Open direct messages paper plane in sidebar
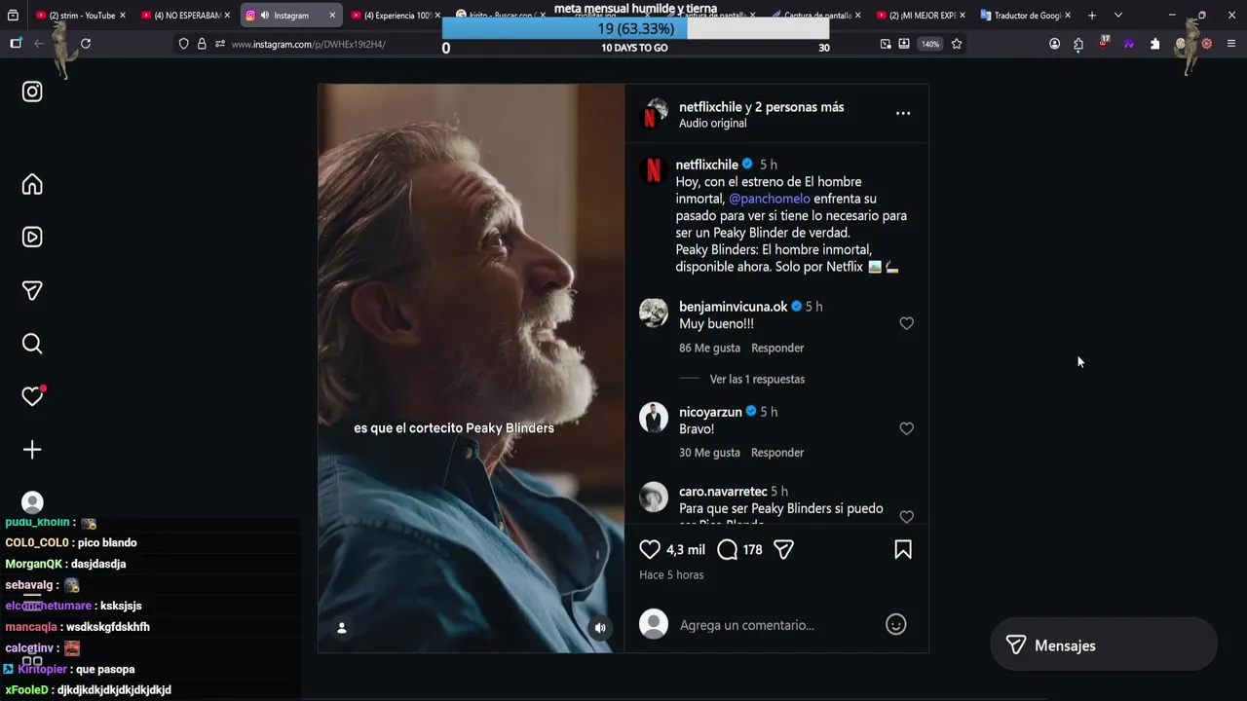 (32, 290)
